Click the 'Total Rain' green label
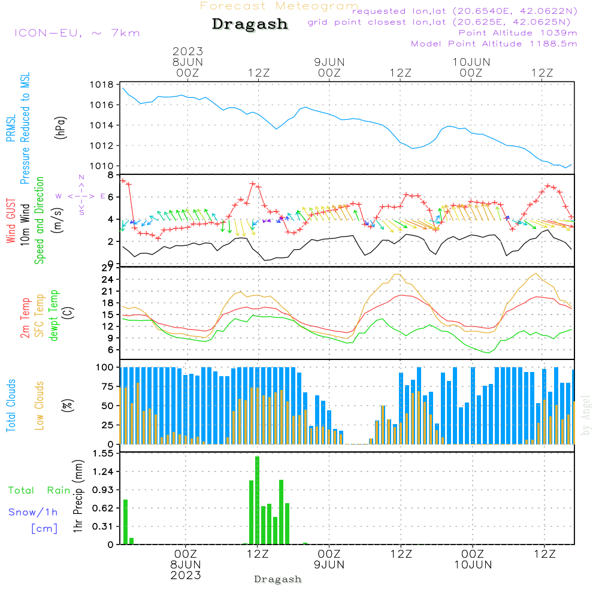Viewport: 599px width, 599px height. (40, 491)
